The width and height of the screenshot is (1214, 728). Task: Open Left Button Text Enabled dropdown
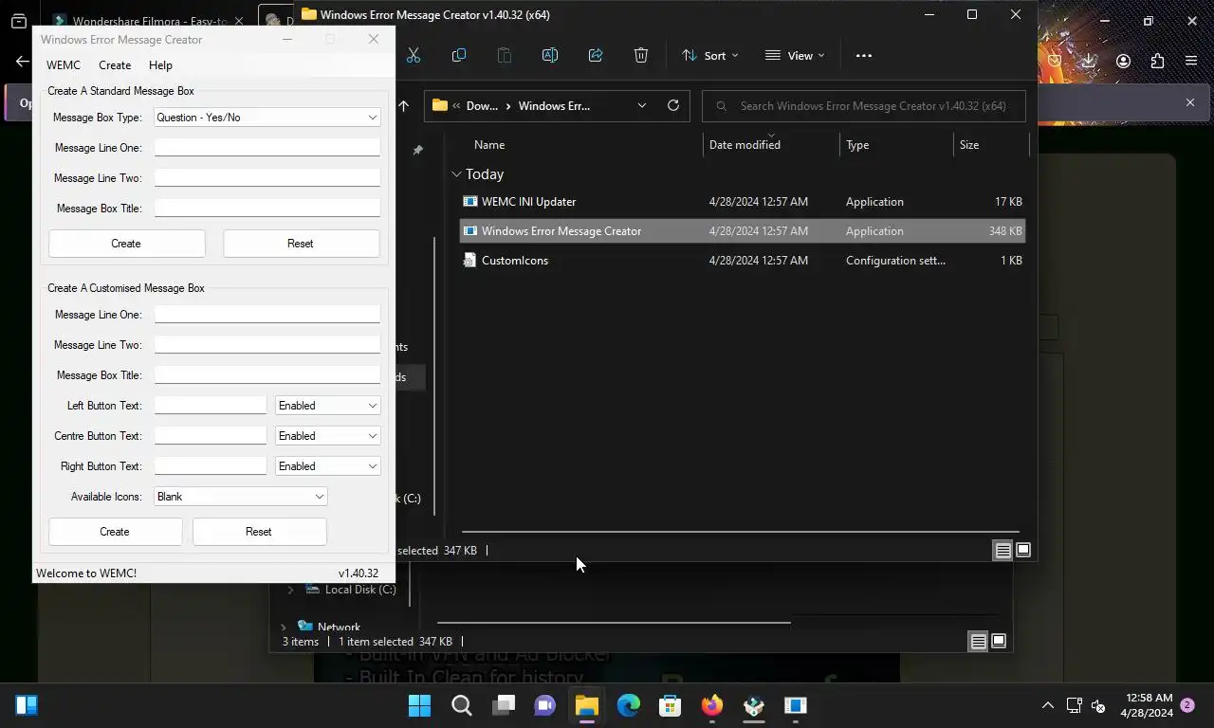point(328,406)
